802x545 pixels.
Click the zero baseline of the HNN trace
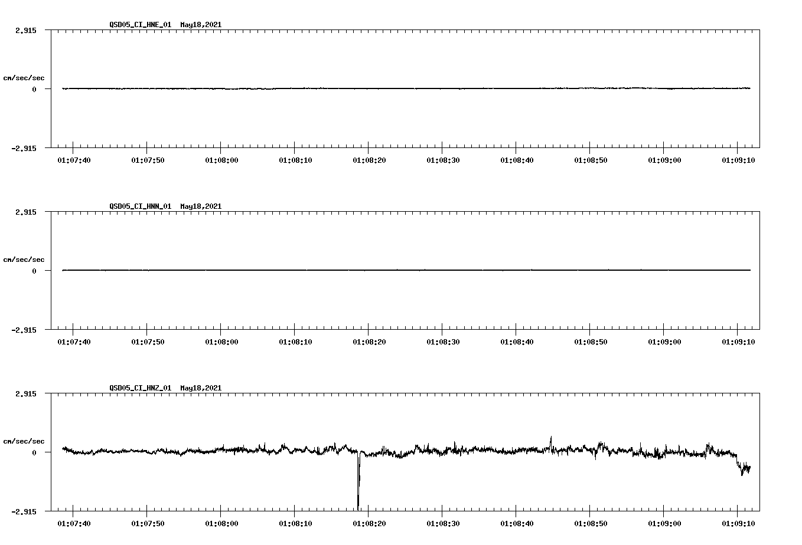point(354,271)
